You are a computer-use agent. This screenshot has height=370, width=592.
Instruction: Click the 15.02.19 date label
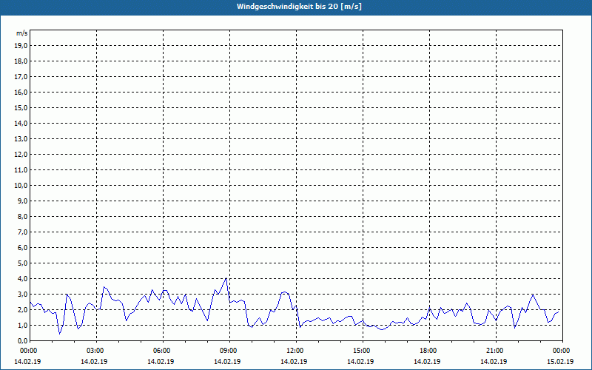tap(560, 361)
